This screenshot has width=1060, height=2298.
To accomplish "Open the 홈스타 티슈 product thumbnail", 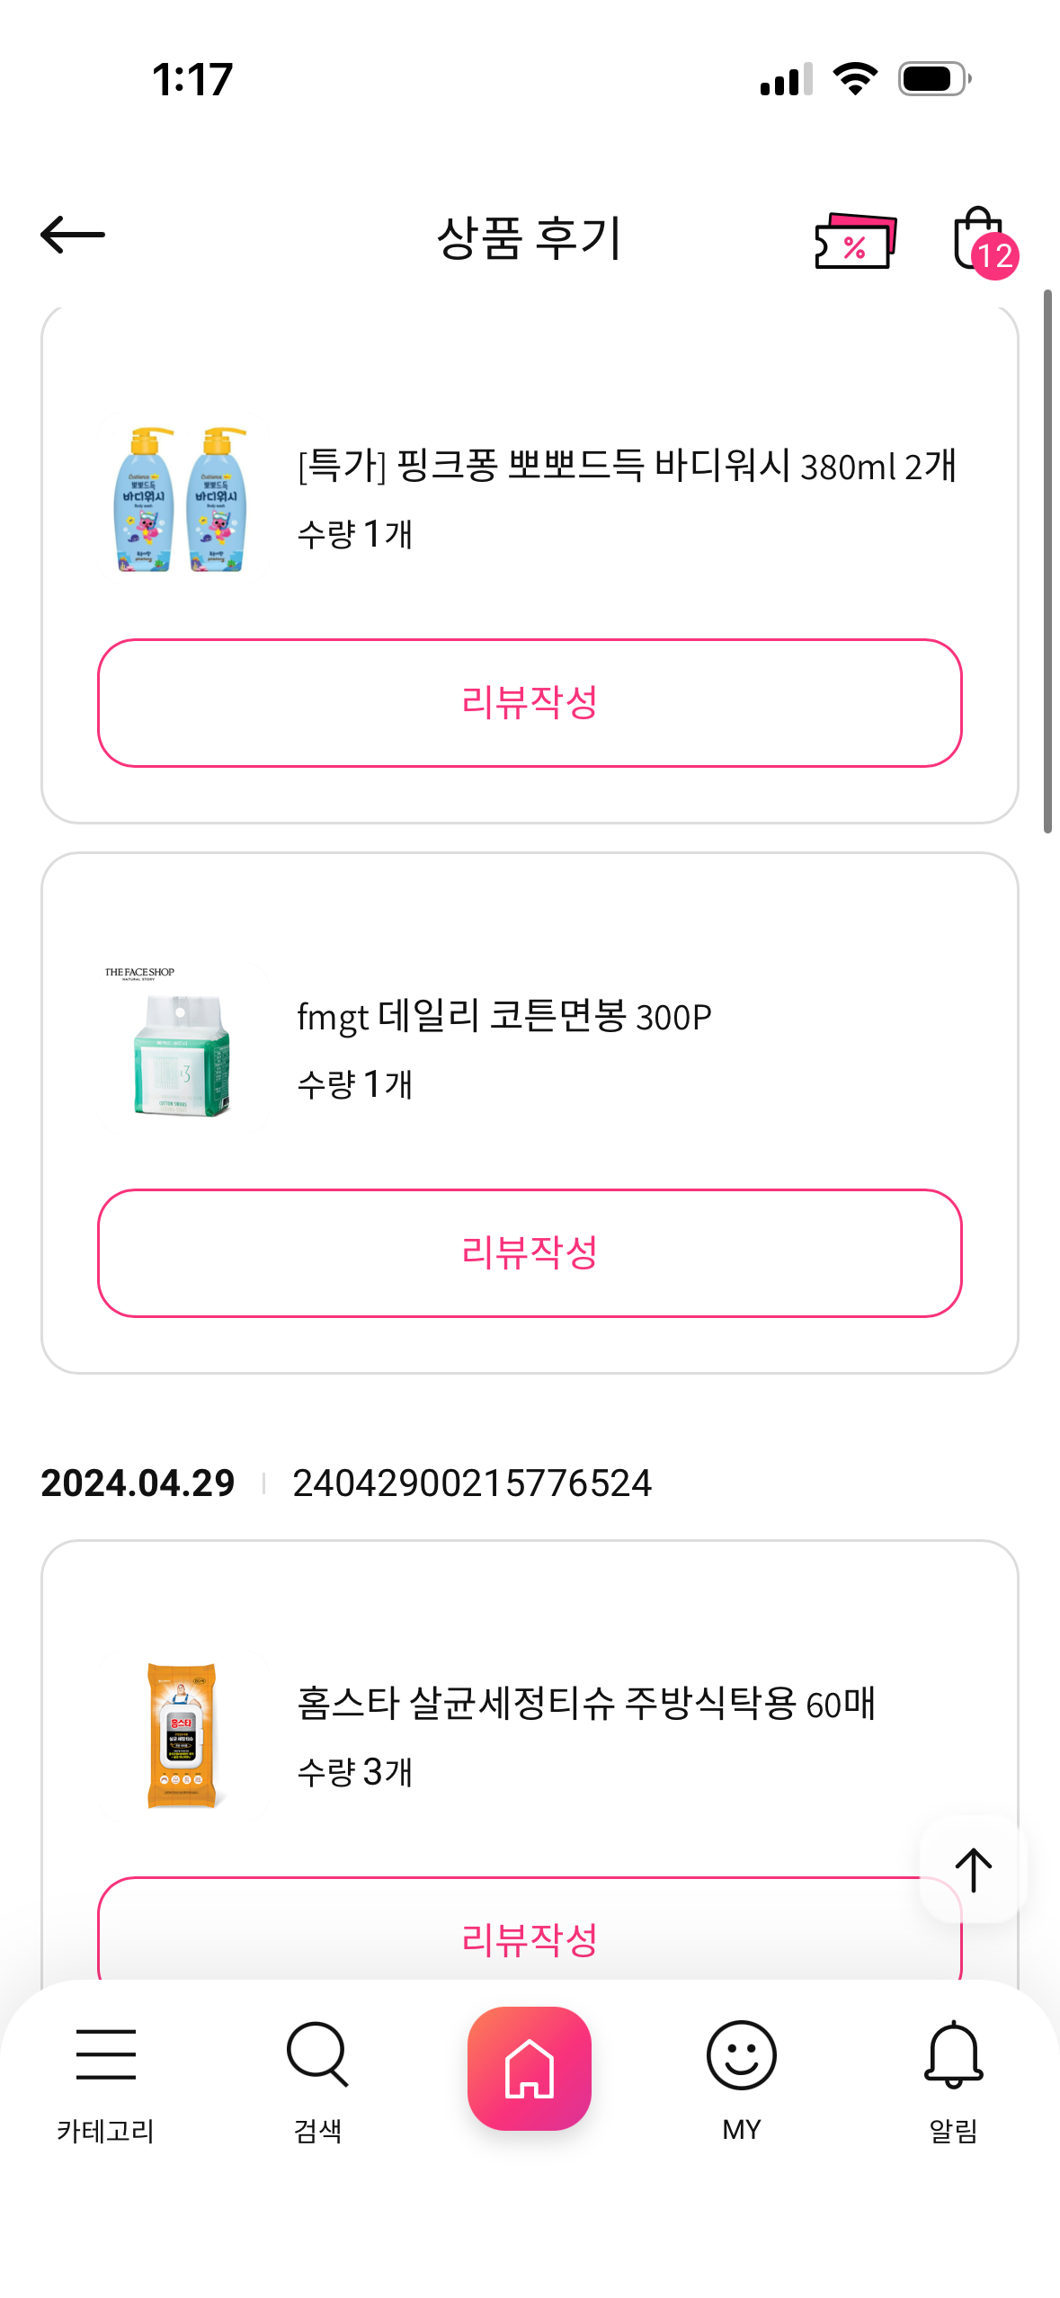I will coord(183,1735).
